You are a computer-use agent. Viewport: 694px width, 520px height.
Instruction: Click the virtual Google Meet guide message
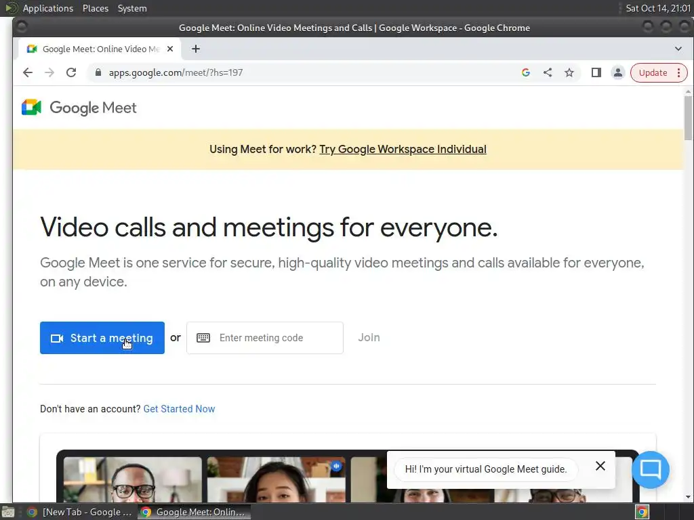point(486,469)
